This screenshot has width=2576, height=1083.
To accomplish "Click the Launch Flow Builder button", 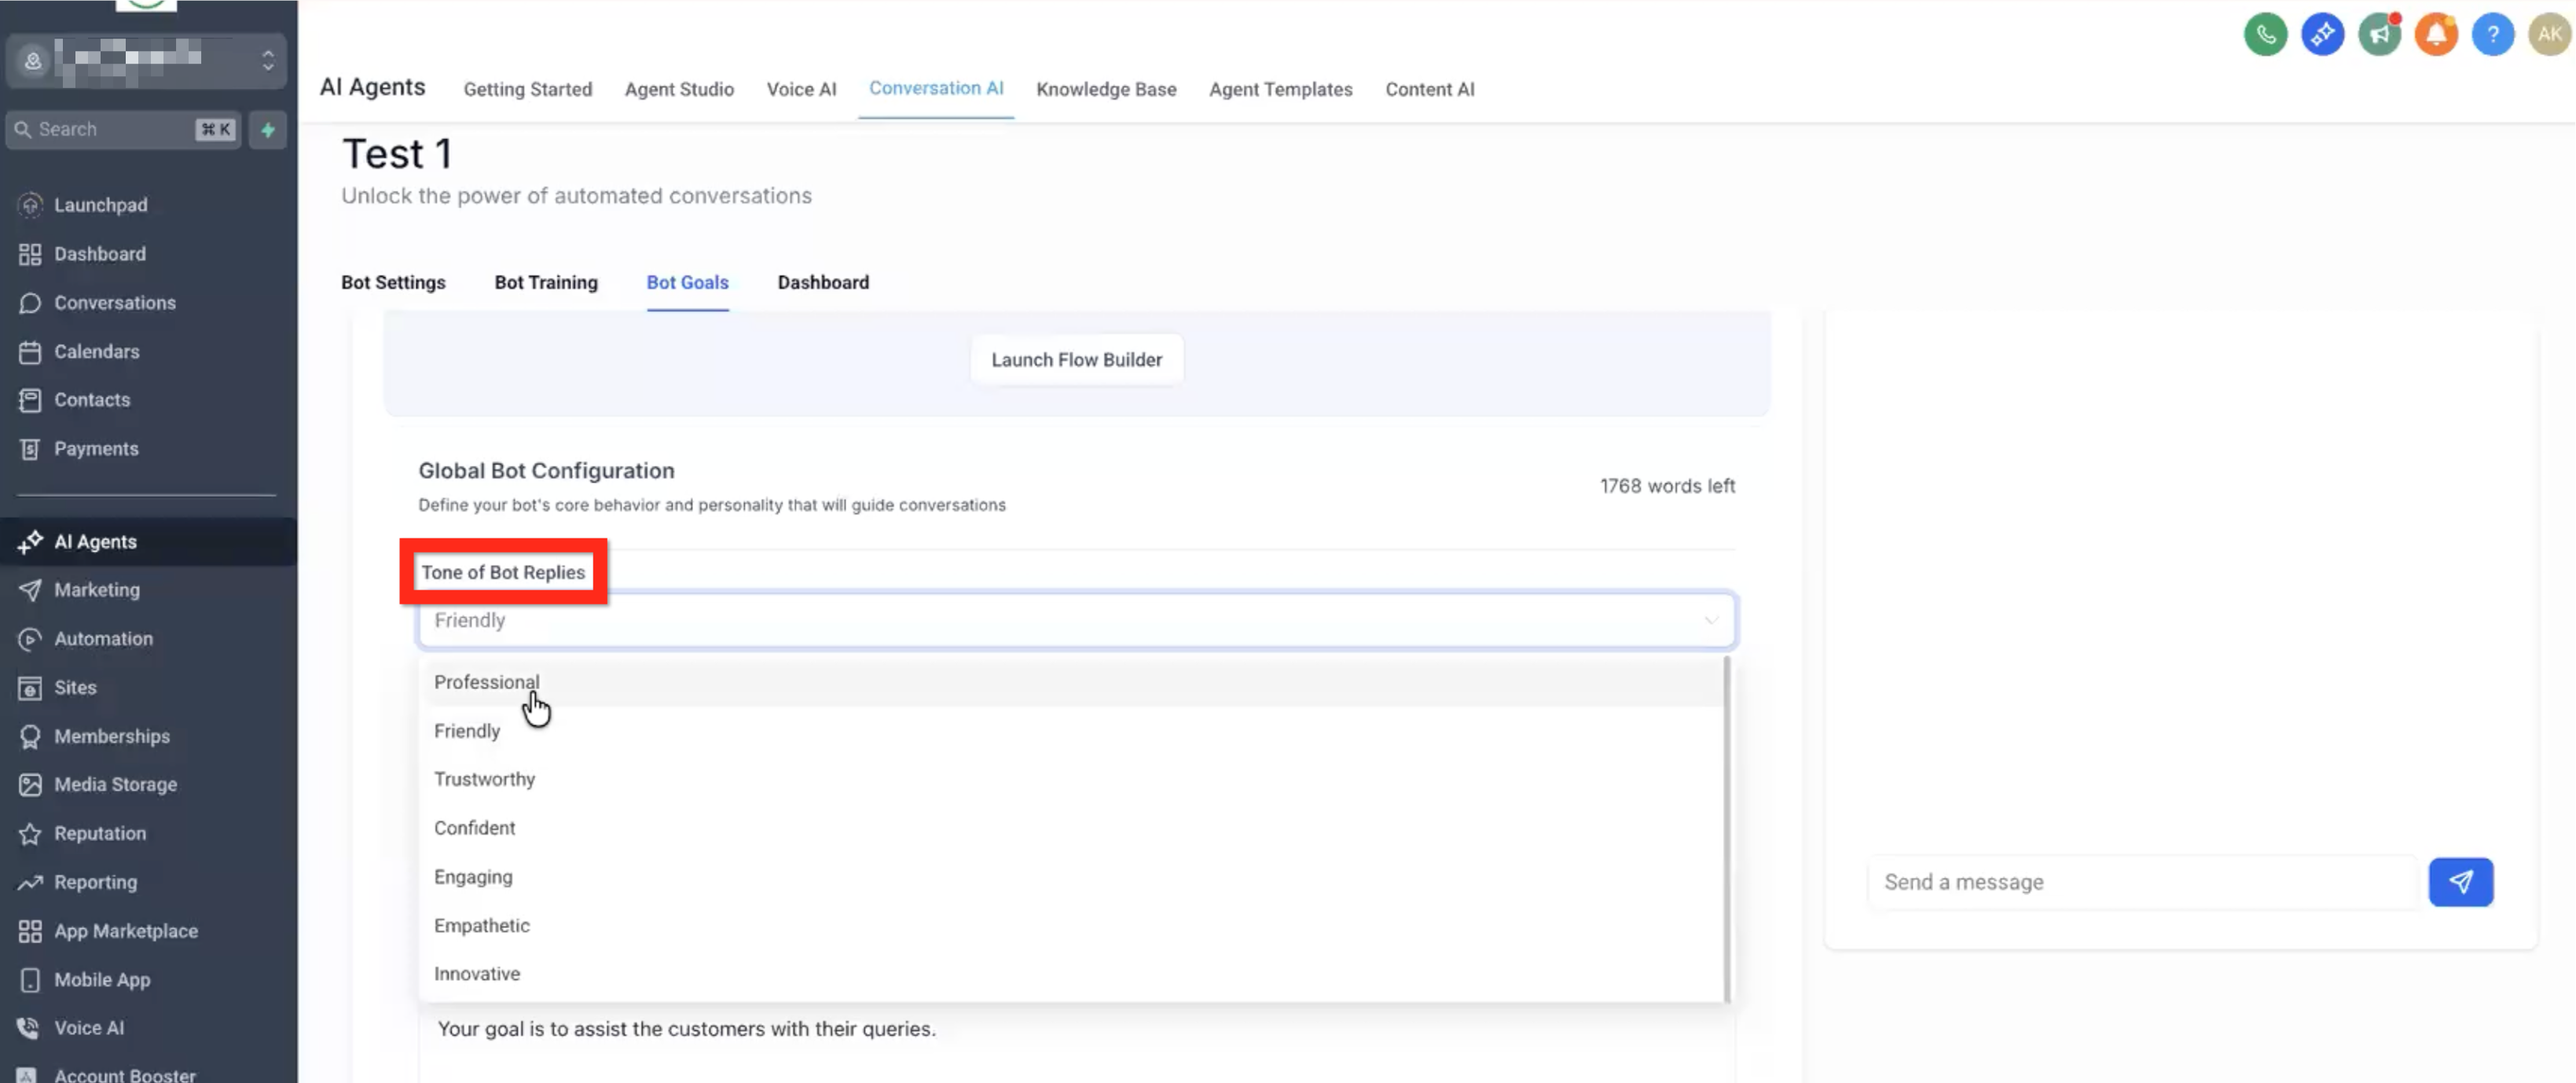I will pos(1076,360).
